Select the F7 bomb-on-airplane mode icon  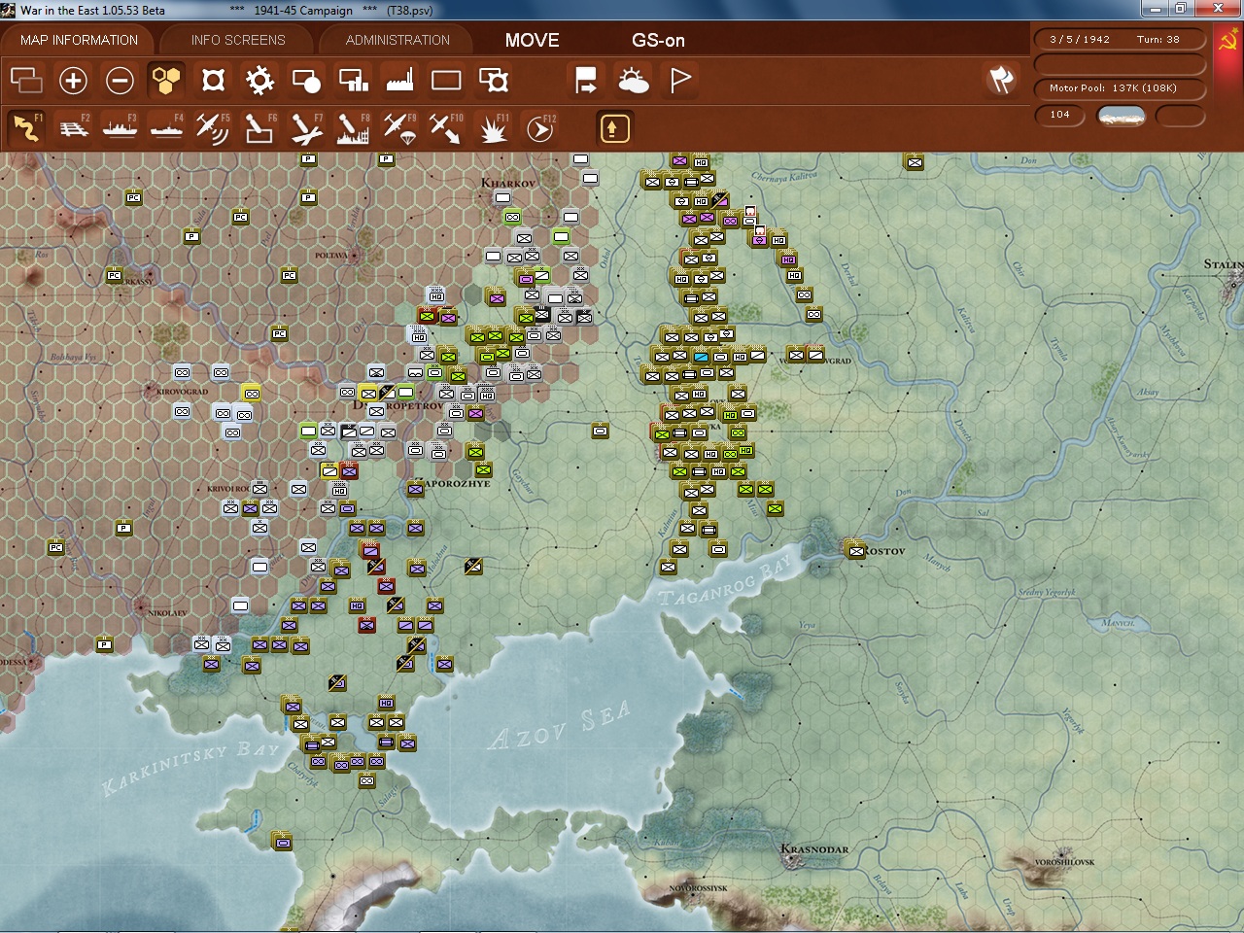[x=306, y=127]
